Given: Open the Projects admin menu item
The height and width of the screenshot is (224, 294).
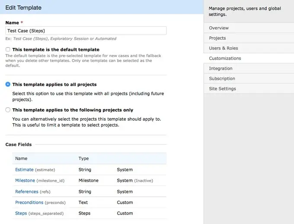Looking at the screenshot, I should coord(249,38).
